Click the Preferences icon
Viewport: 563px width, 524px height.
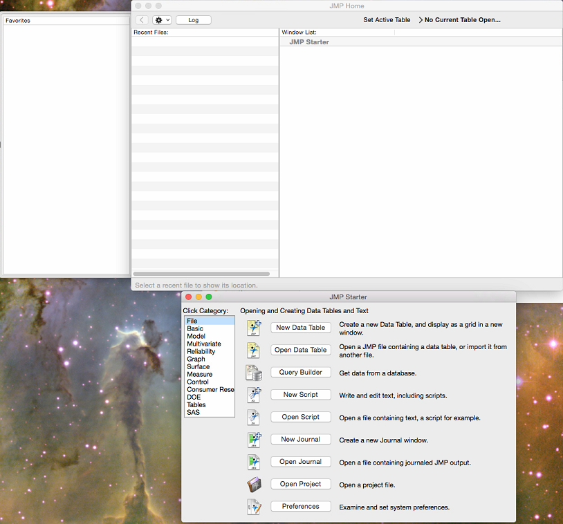click(x=254, y=507)
